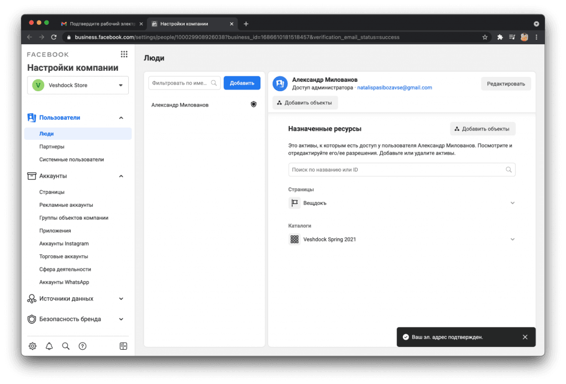Open Страницы under Аккаунты

coord(51,192)
